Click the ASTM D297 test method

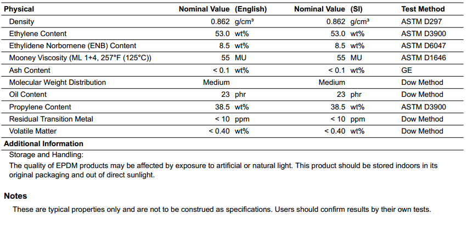coord(422,21)
